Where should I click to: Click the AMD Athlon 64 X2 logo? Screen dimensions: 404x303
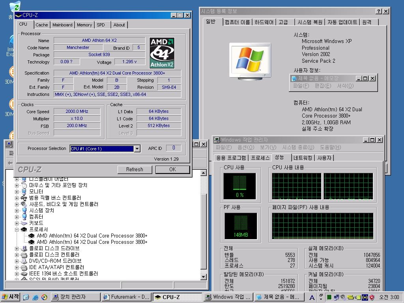(162, 53)
